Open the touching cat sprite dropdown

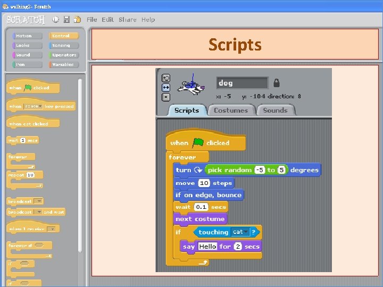pos(240,232)
